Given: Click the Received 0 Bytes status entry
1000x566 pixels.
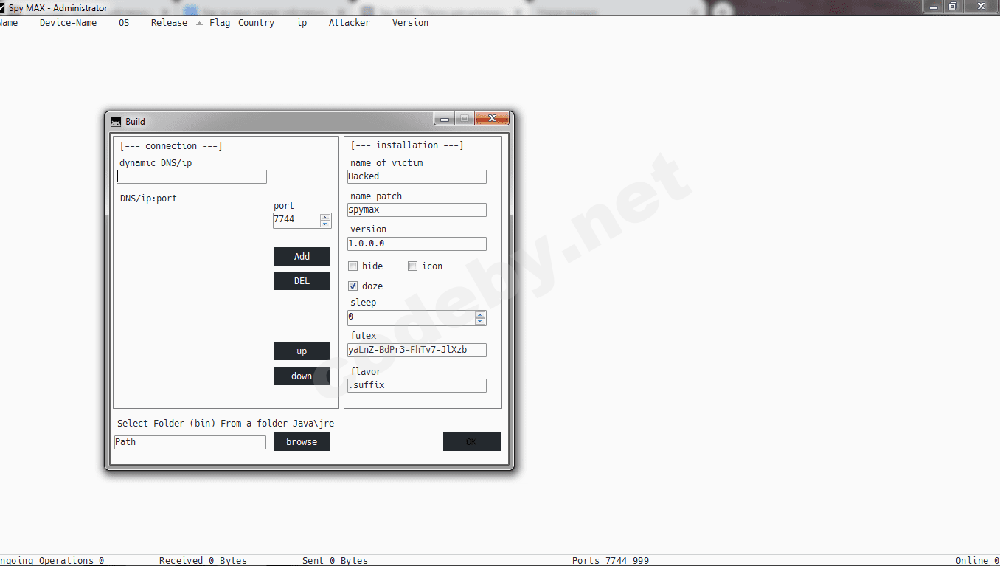Looking at the screenshot, I should (x=203, y=561).
